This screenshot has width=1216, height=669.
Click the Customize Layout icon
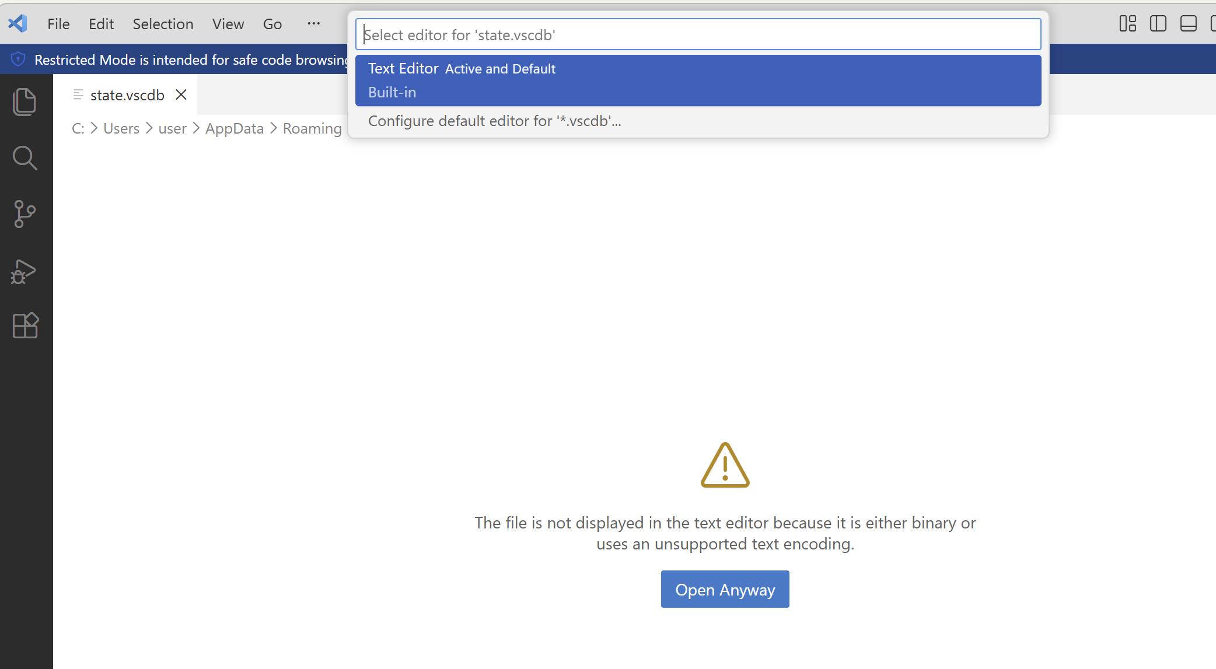[x=1127, y=24]
